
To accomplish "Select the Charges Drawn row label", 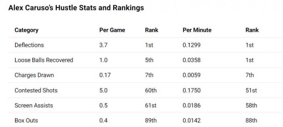I will (x=34, y=75).
